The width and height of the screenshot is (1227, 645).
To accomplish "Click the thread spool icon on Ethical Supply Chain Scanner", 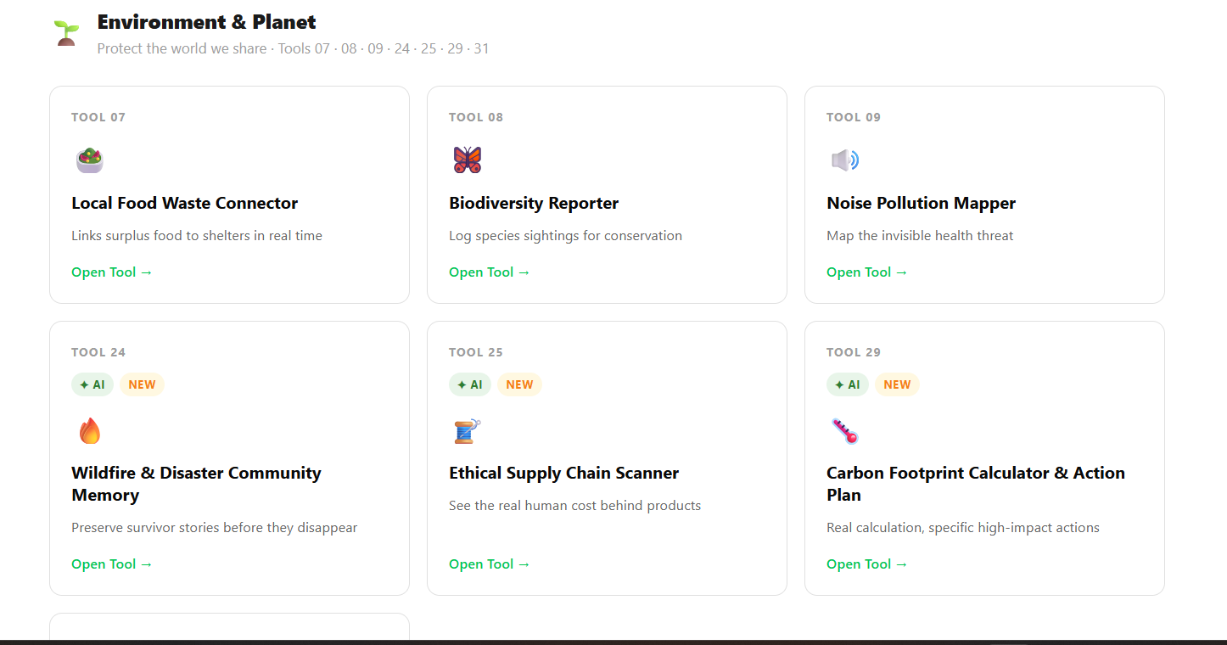I will coord(468,430).
